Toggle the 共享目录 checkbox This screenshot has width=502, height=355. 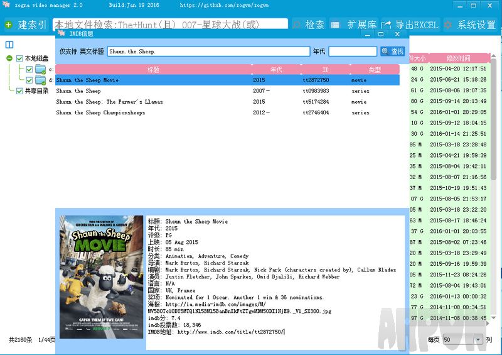pos(19,90)
